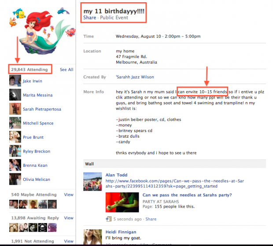Open Prue Brunt's profile name
The image size is (273, 246).
pyautogui.click(x=33, y=137)
